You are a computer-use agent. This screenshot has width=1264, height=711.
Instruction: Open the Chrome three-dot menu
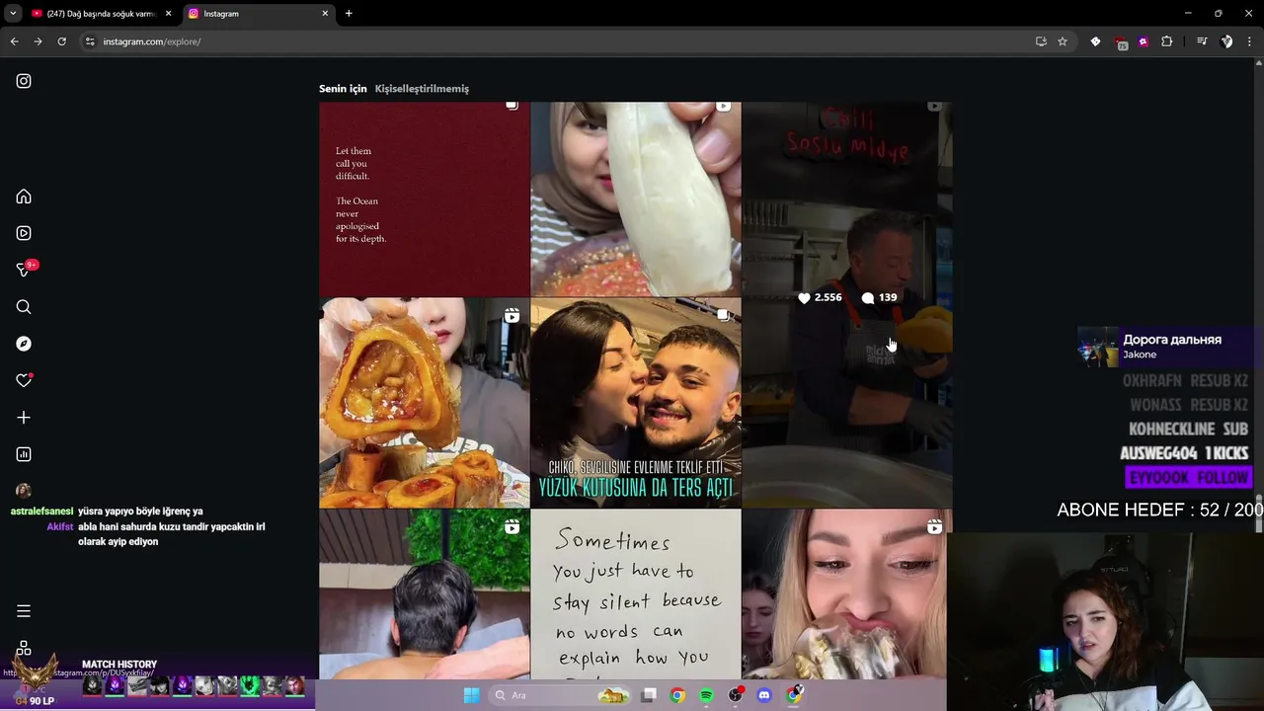pyautogui.click(x=1250, y=41)
